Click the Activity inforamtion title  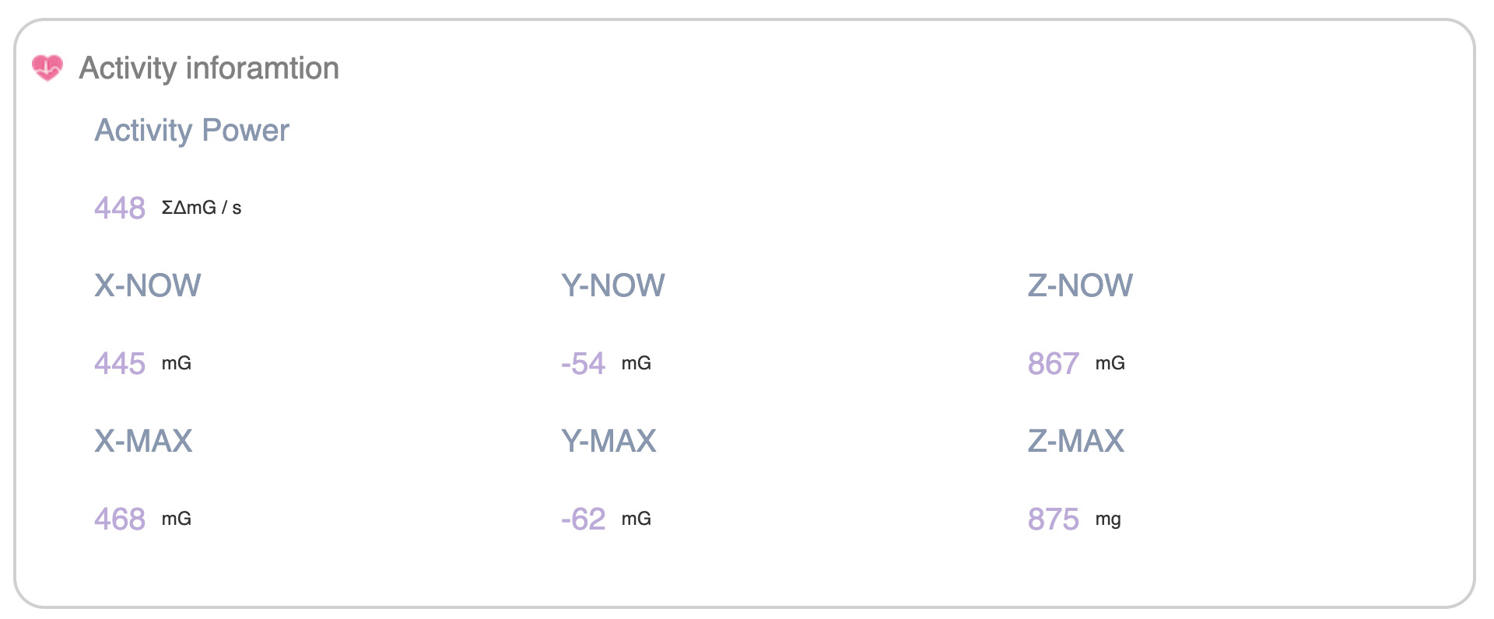[x=209, y=68]
